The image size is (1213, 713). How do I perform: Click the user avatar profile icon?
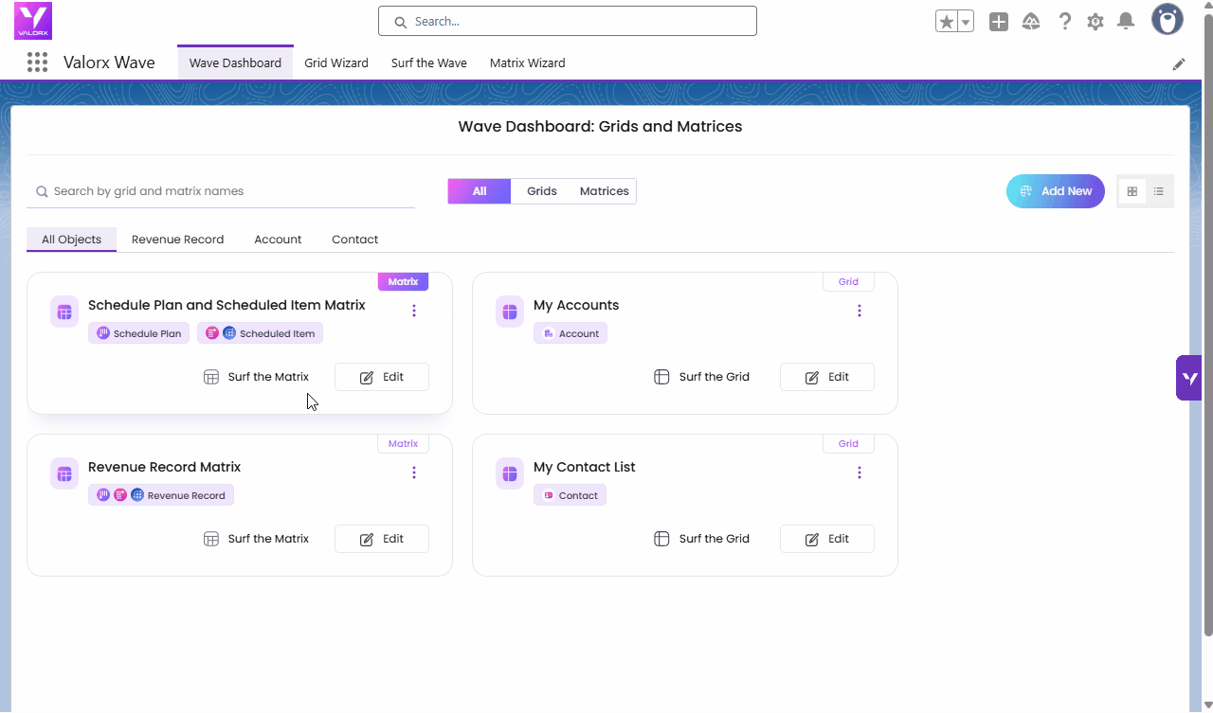pyautogui.click(x=1167, y=20)
